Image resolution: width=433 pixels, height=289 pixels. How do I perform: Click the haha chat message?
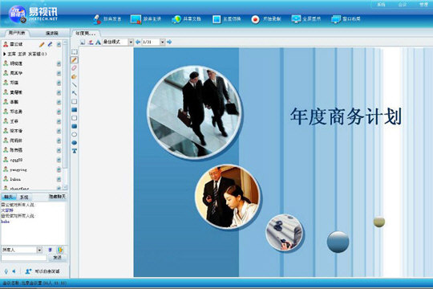[x=6, y=222]
